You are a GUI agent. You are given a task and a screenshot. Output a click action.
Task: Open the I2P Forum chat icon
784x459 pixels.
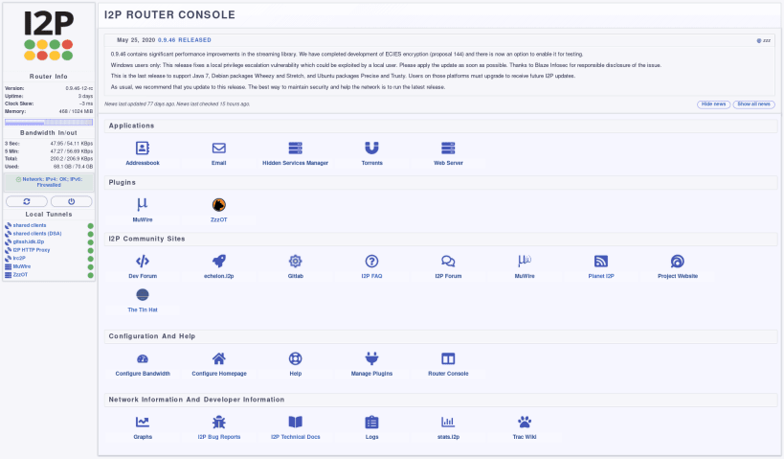point(449,262)
